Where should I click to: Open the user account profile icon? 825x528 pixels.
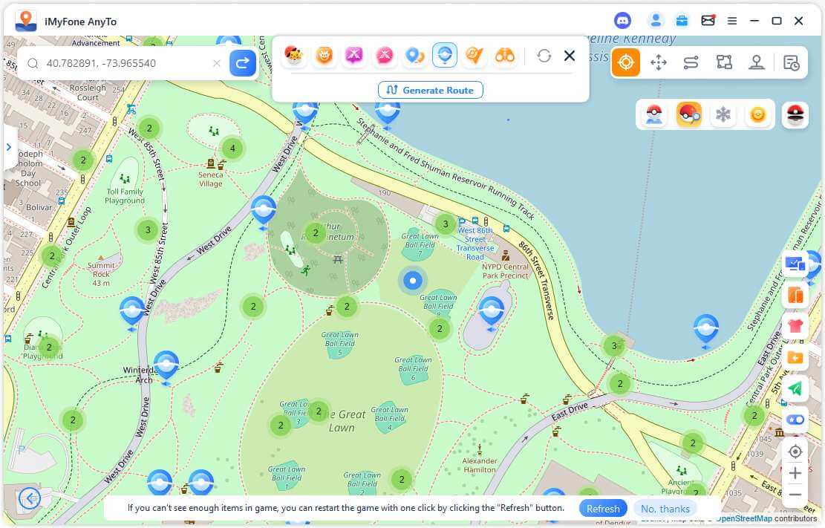pyautogui.click(x=656, y=21)
